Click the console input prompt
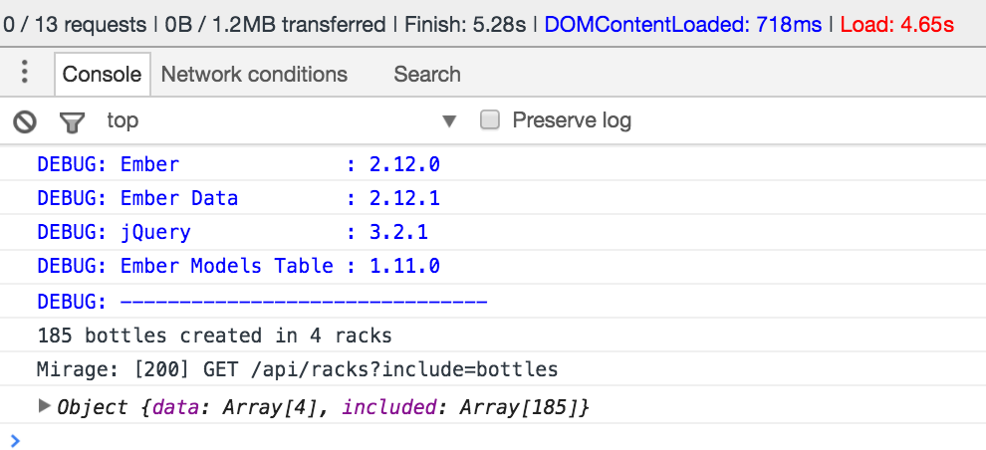The height and width of the screenshot is (450, 986). click(398, 439)
